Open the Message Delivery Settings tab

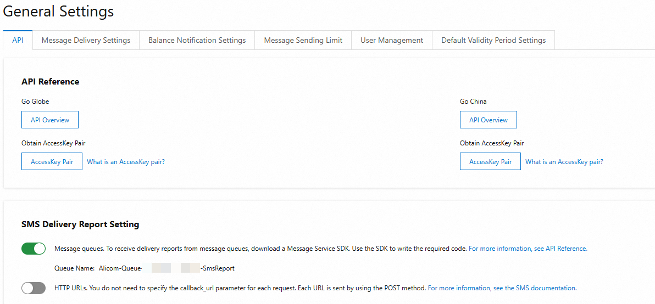pos(86,40)
